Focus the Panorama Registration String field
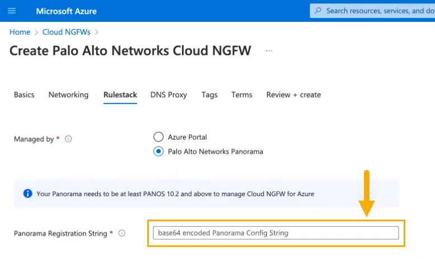The height and width of the screenshot is (266, 435). coord(275,233)
